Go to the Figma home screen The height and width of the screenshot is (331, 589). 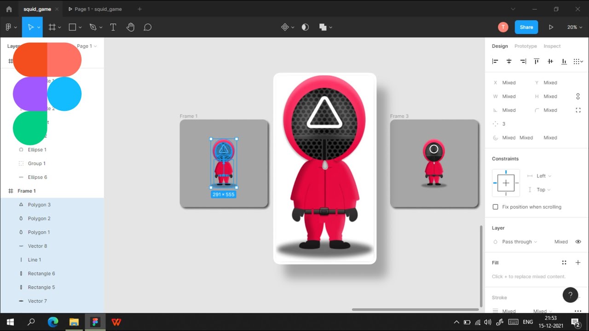click(x=9, y=9)
